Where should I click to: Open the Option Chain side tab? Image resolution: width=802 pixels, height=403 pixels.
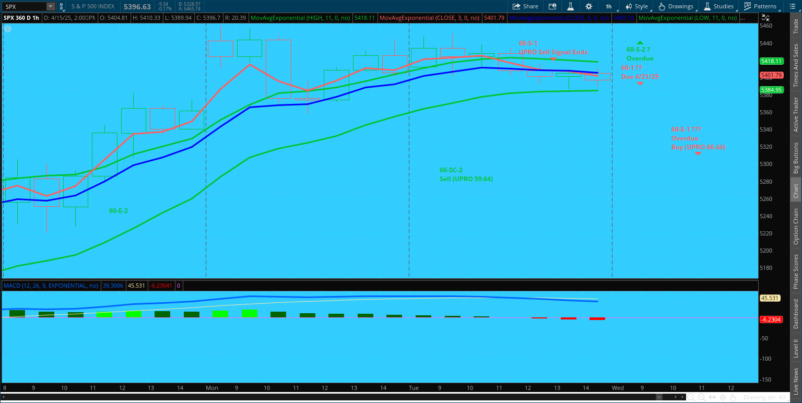pos(796,227)
